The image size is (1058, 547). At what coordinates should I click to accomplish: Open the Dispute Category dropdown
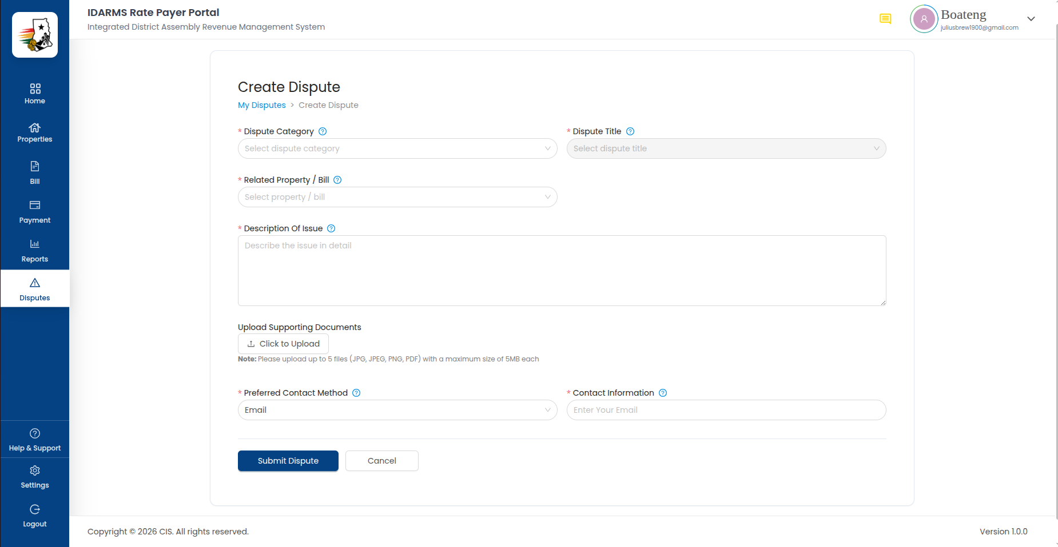[x=397, y=148]
